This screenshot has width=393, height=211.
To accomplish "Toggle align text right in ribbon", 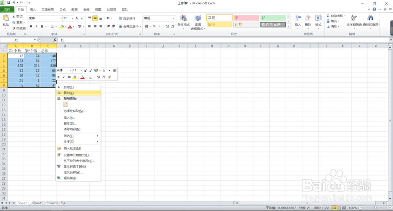I will (101, 26).
